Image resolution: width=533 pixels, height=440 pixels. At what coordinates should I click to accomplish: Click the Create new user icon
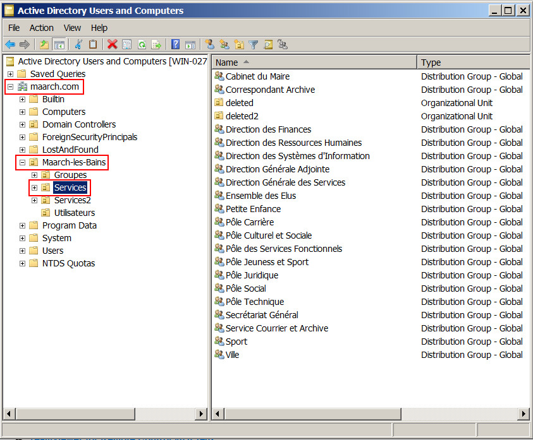210,44
